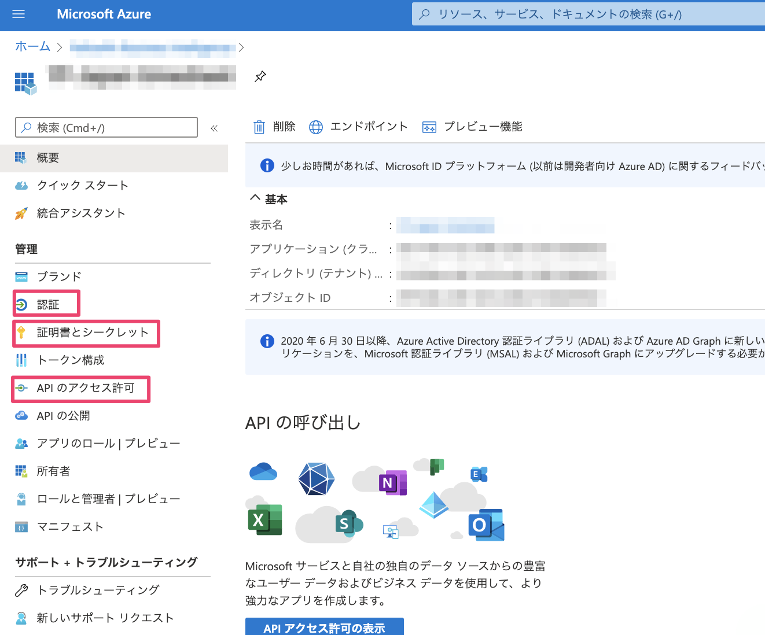The image size is (765, 635).
Task: Click the API のアクセス許可 icon
Action: coord(21,387)
